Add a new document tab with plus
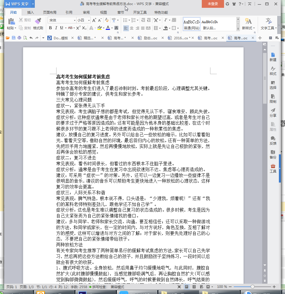285x294 pixels. pos(260,38)
